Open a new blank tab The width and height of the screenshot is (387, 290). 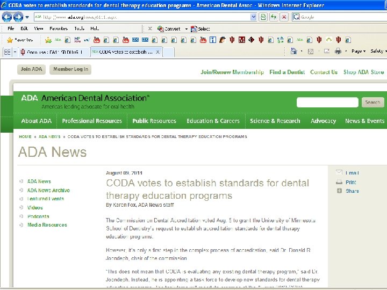coord(169,52)
